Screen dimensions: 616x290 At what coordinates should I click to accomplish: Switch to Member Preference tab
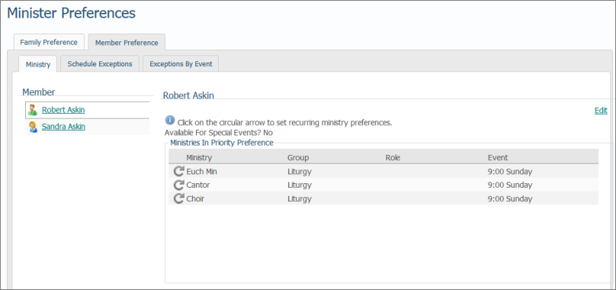127,43
